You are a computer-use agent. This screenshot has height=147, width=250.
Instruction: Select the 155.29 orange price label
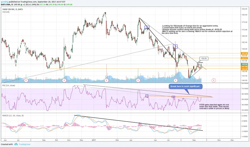244,53
